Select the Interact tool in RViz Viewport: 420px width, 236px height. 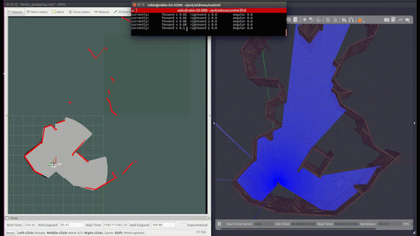tap(16, 12)
